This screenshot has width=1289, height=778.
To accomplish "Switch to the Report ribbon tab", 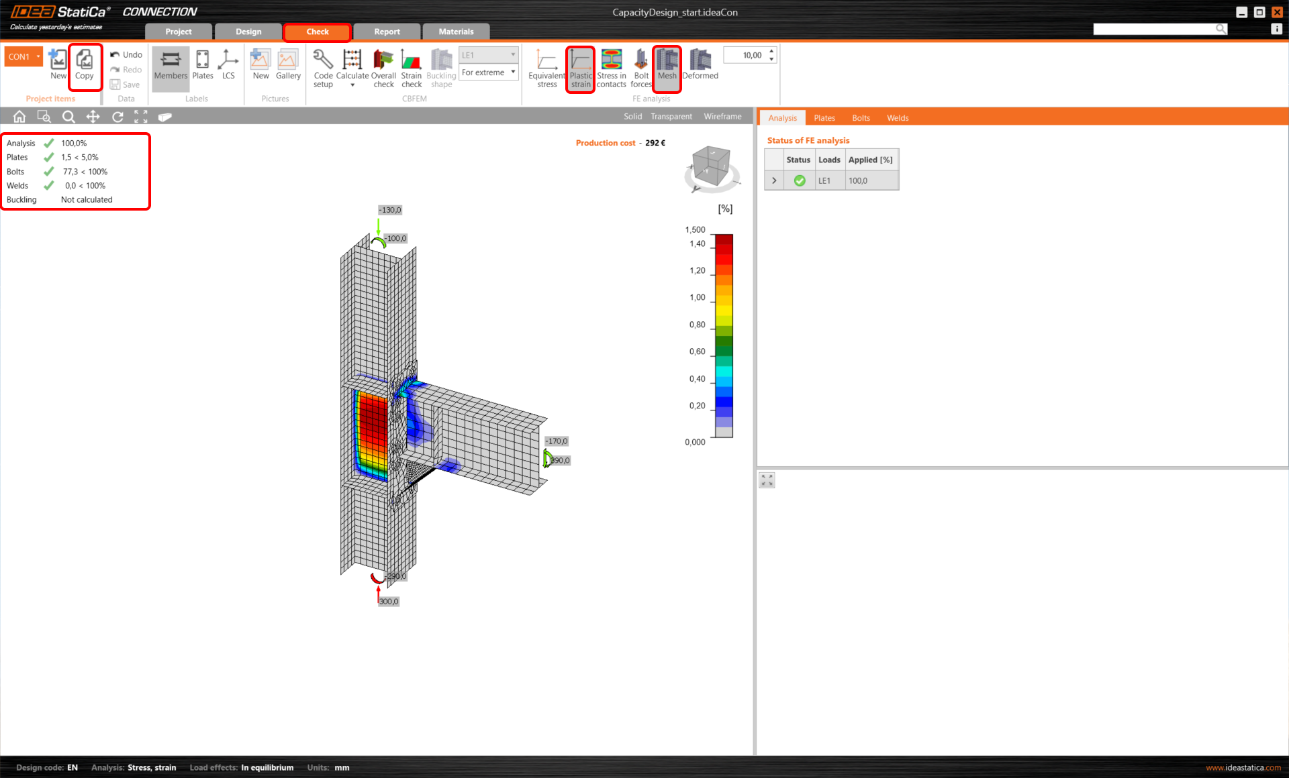I will tap(387, 31).
